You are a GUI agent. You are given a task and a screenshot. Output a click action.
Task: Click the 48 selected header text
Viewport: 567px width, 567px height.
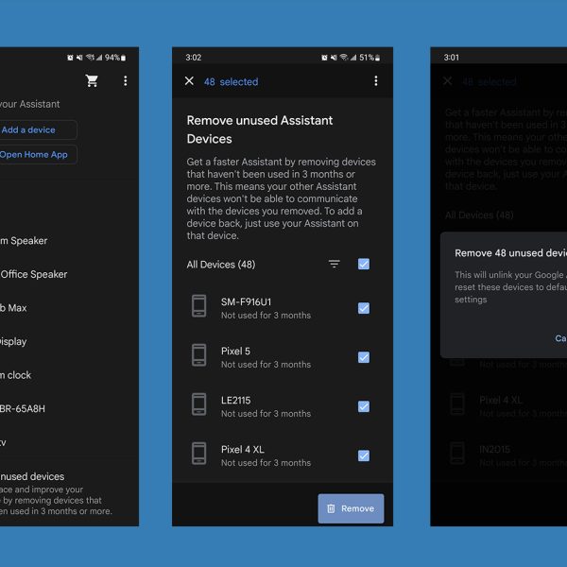[x=231, y=82]
